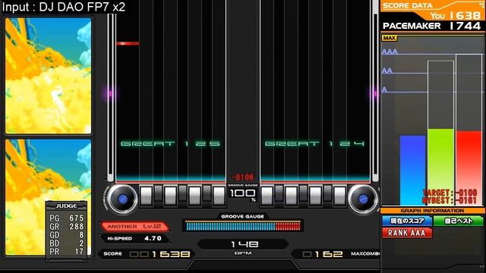Click the red scratch note falling in left lane
The height and width of the screenshot is (273, 486).
[x=128, y=43]
